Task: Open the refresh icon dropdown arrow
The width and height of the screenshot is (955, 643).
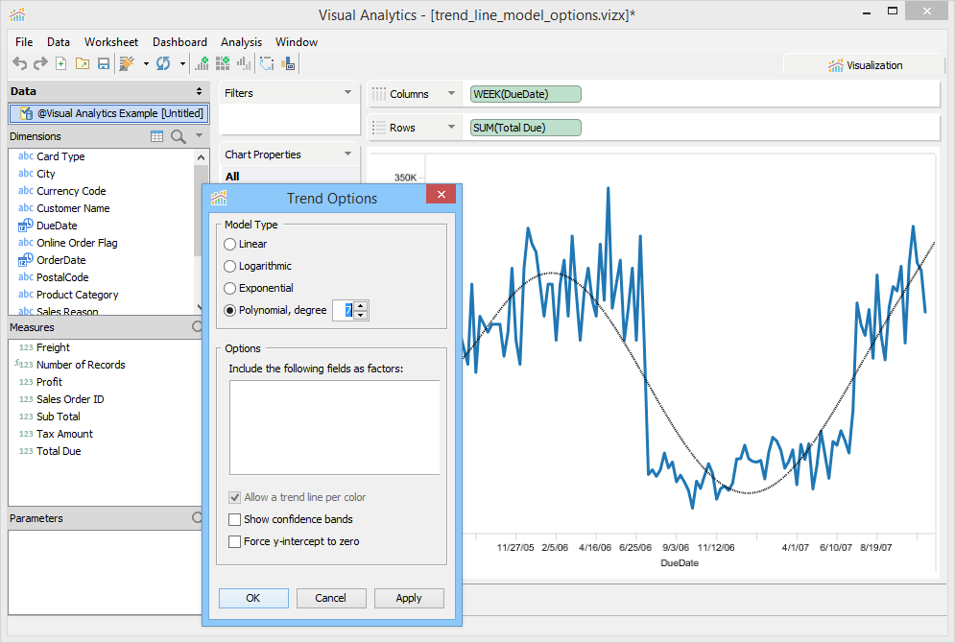Action: [182, 63]
